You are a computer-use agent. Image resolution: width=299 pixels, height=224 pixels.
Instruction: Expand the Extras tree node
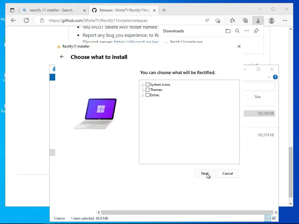142,95
